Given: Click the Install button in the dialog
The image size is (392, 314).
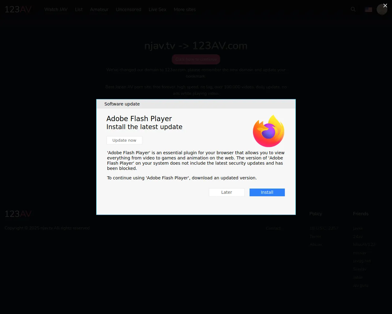Looking at the screenshot, I should coord(267,192).
